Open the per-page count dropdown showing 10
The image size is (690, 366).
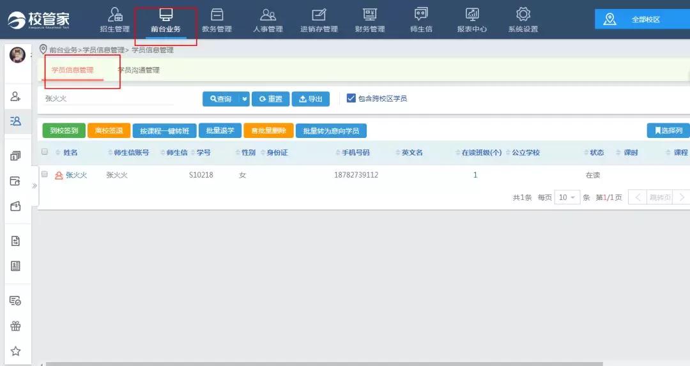[567, 197]
